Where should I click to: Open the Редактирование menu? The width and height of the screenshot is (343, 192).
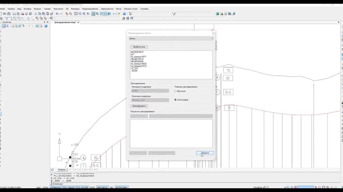coord(90,9)
